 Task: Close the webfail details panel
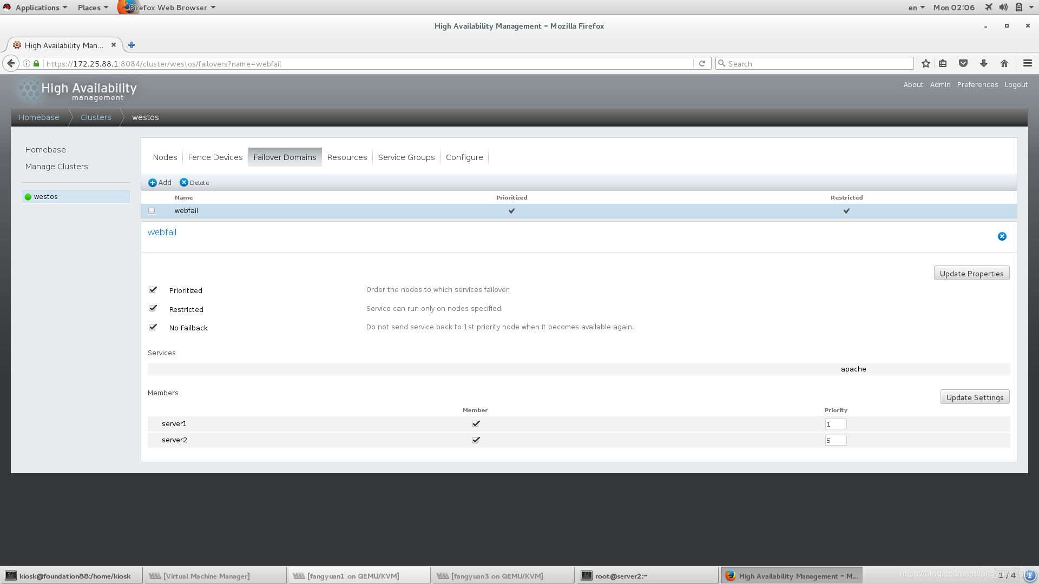click(1002, 236)
